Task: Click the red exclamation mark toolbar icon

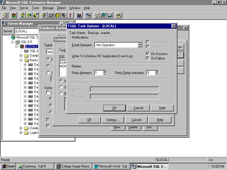Action: click(x=70, y=15)
